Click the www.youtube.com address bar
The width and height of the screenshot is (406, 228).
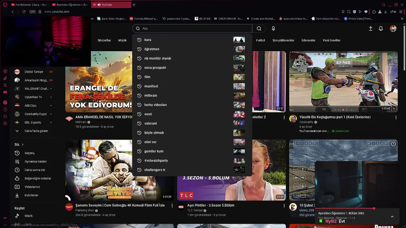coord(57,12)
